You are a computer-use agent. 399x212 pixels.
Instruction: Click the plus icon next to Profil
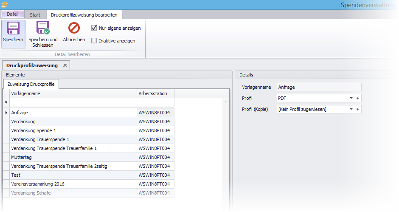[358, 98]
